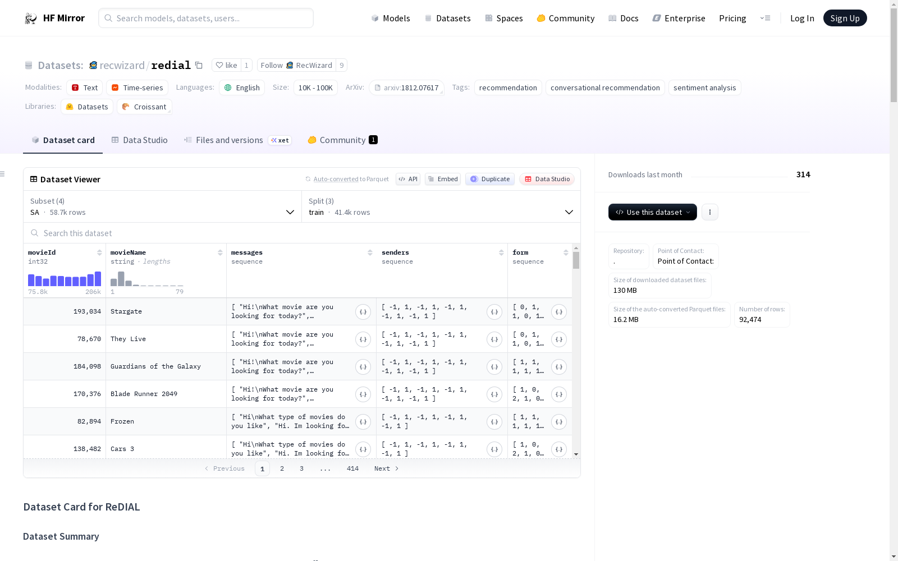Sort by the senders column
Screen dimensions: 898x561
[x=501, y=252]
